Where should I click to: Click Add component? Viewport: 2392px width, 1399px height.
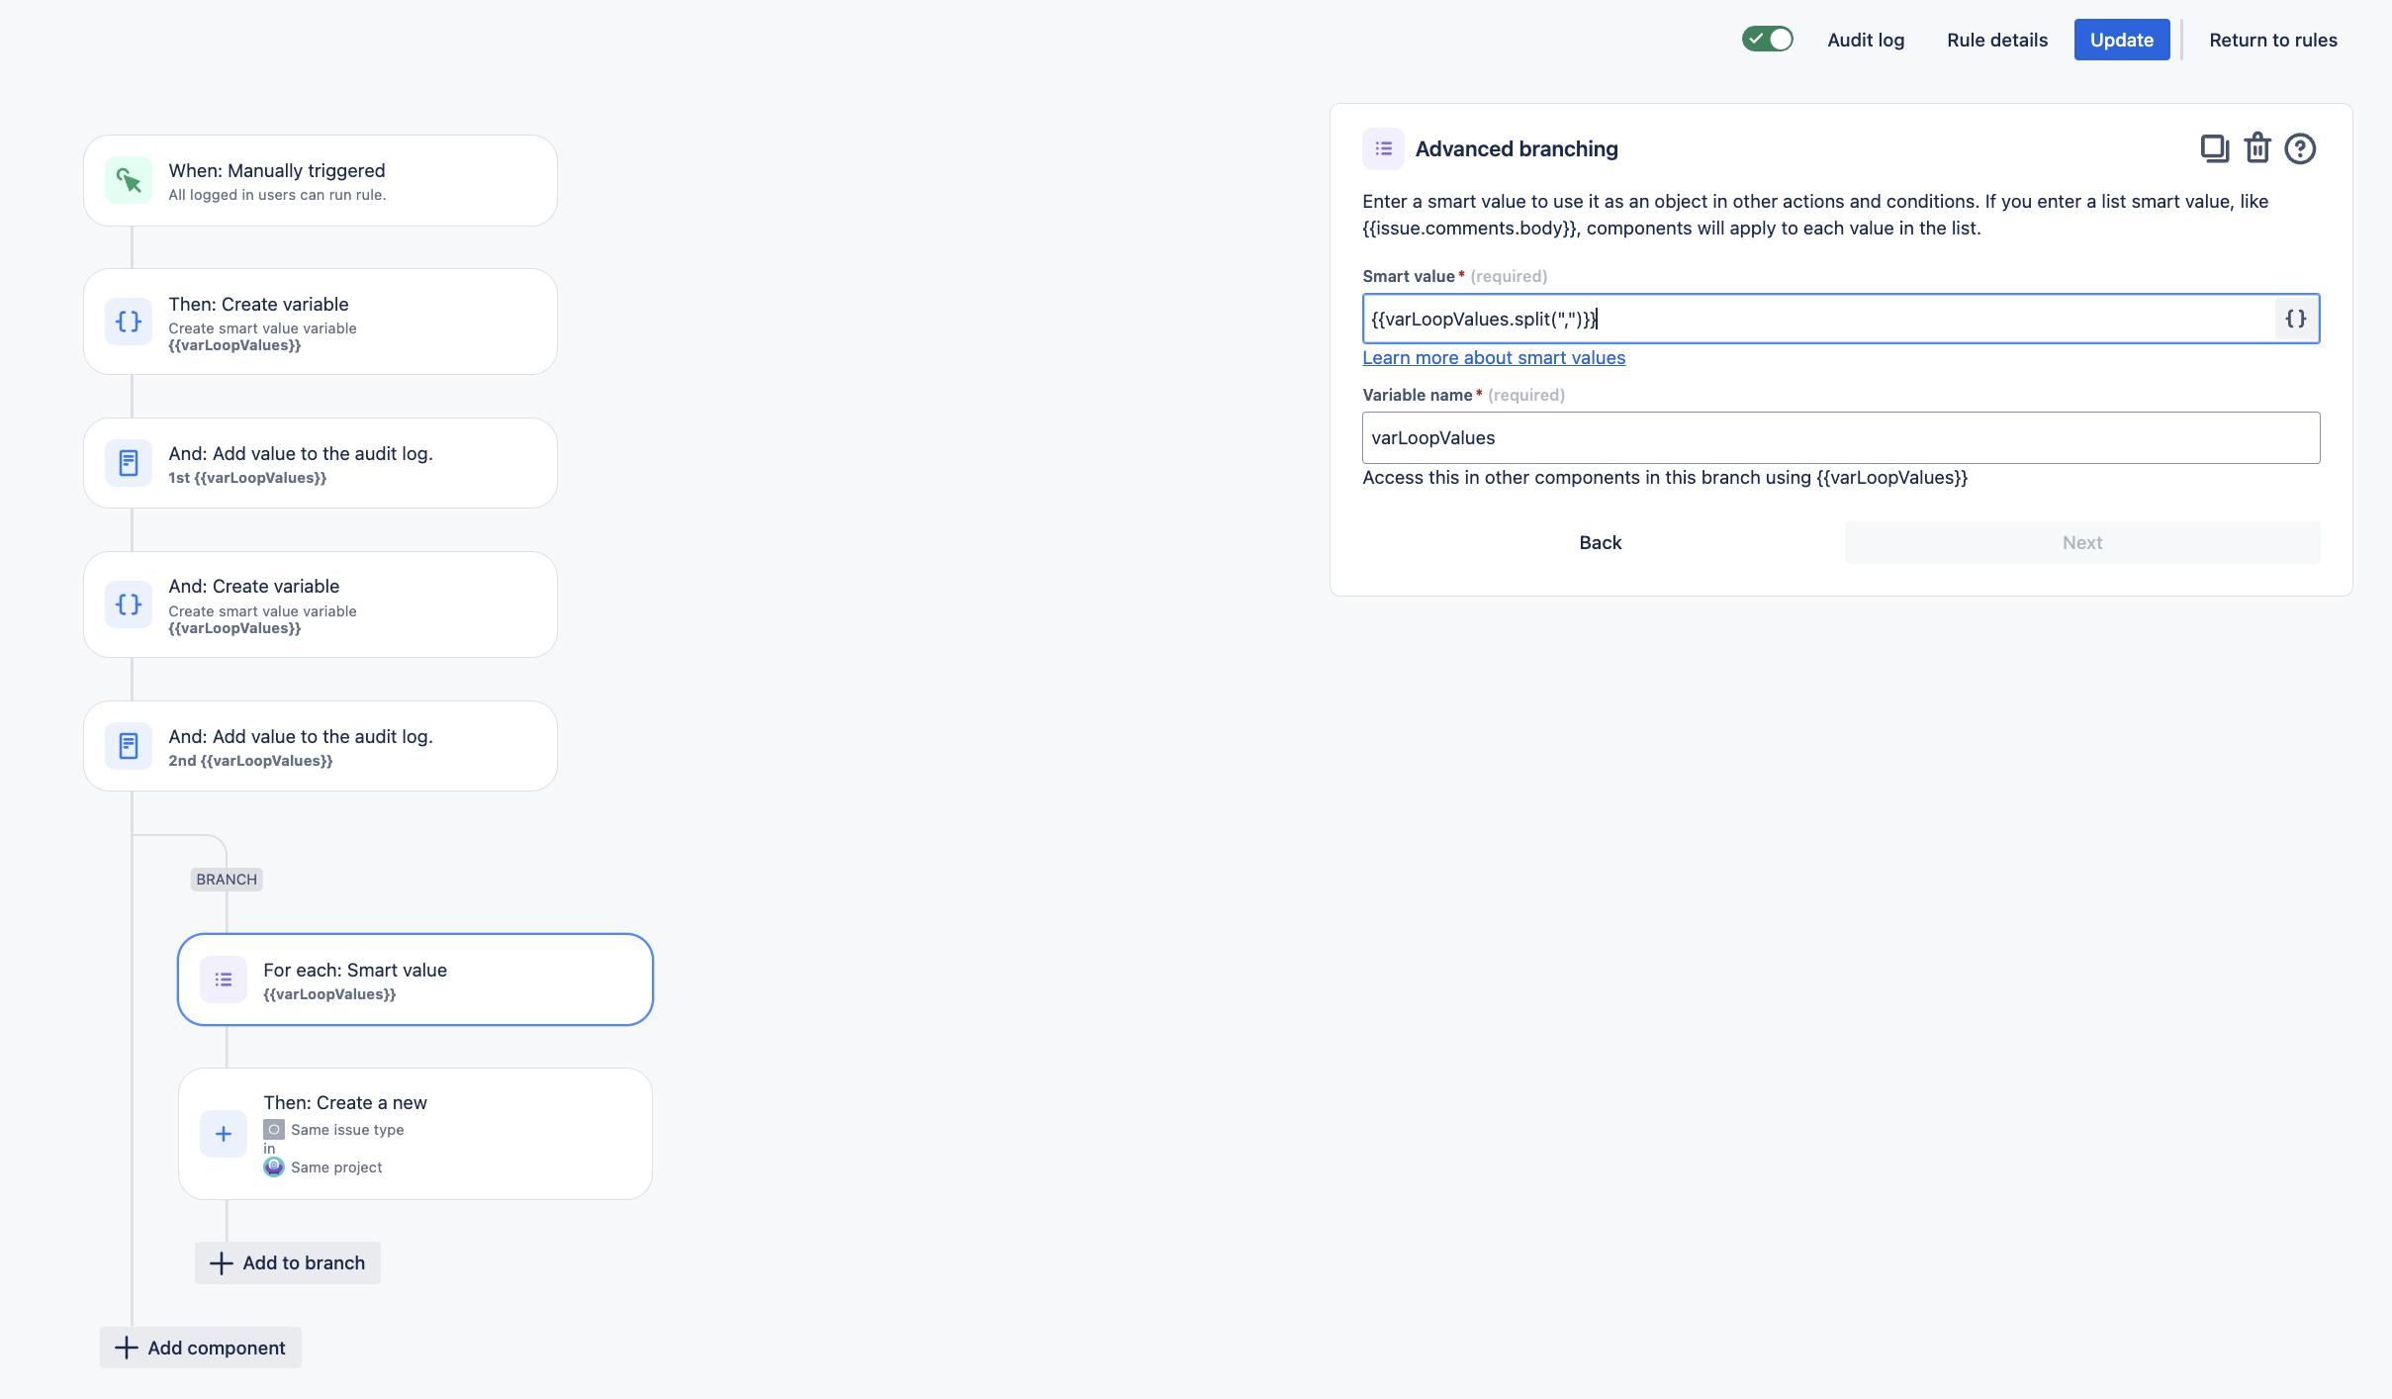pos(201,1348)
